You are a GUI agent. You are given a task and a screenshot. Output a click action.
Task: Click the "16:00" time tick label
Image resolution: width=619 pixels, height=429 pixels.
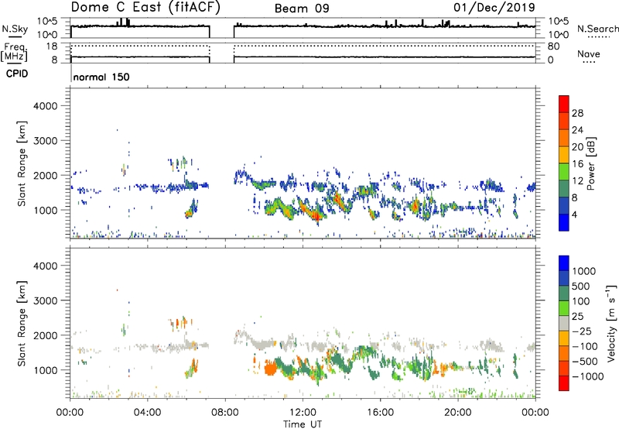pyautogui.click(x=380, y=413)
